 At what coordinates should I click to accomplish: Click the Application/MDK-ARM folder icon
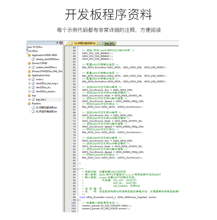tap(29, 55)
